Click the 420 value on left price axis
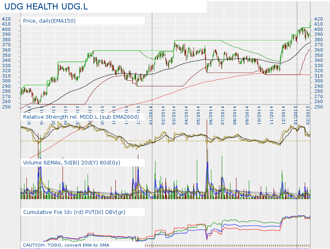The image size is (330, 249). tap(6, 19)
